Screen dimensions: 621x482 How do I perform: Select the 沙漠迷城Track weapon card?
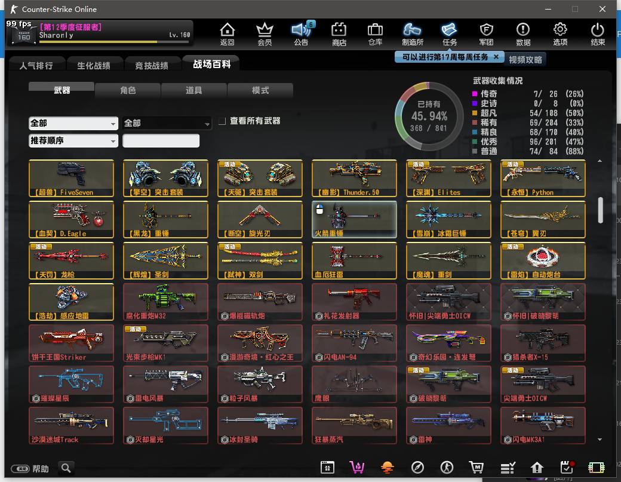(x=71, y=425)
